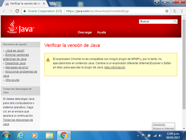Viewport: 186px width, 140px height.
Task: Click the extension icon beside the address bar
Action: point(175,11)
